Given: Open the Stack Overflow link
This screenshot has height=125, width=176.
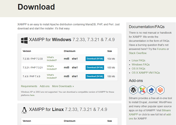Looking at the screenshot, I should point(138,53).
